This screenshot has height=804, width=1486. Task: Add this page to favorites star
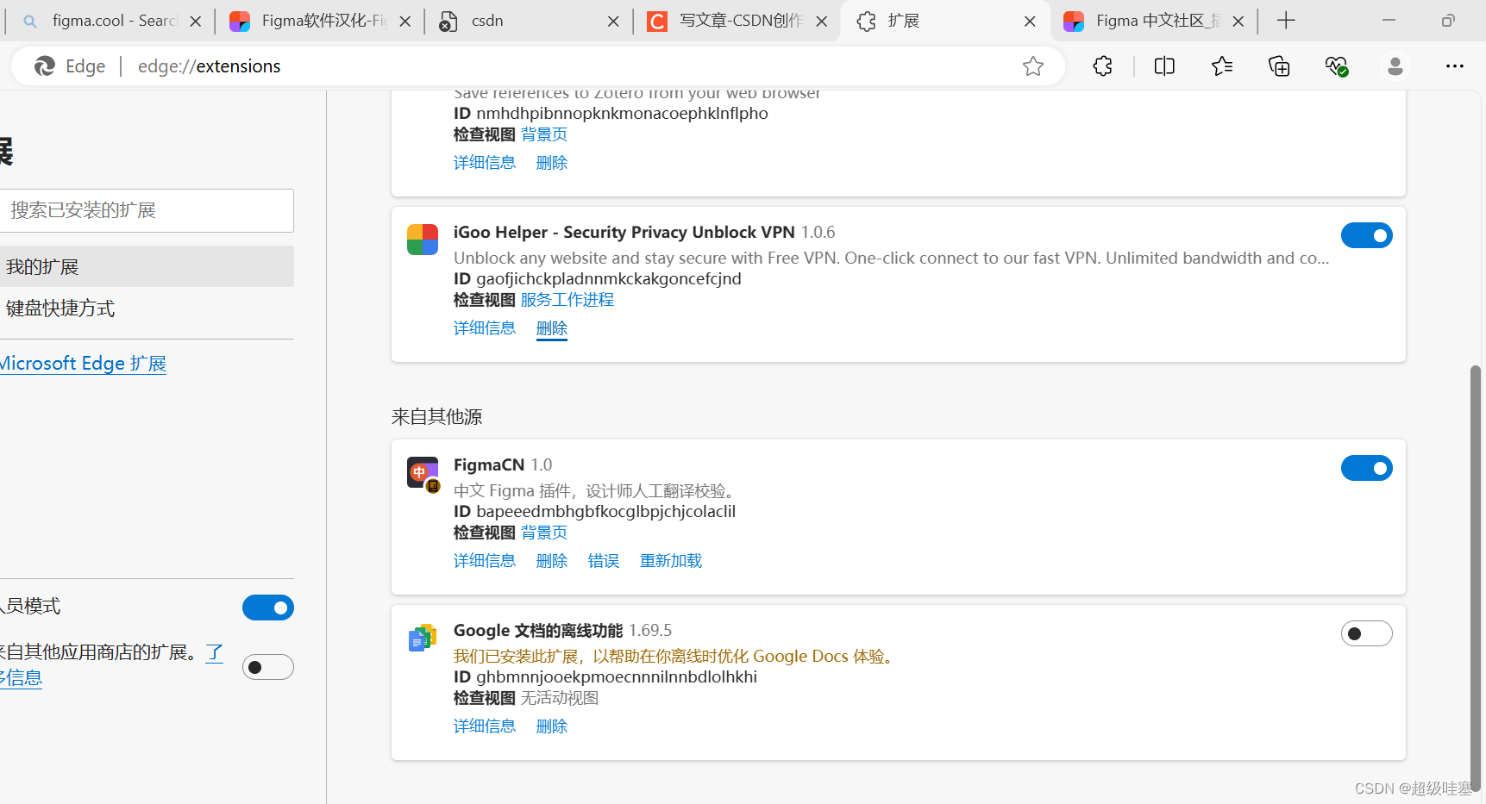click(1033, 66)
